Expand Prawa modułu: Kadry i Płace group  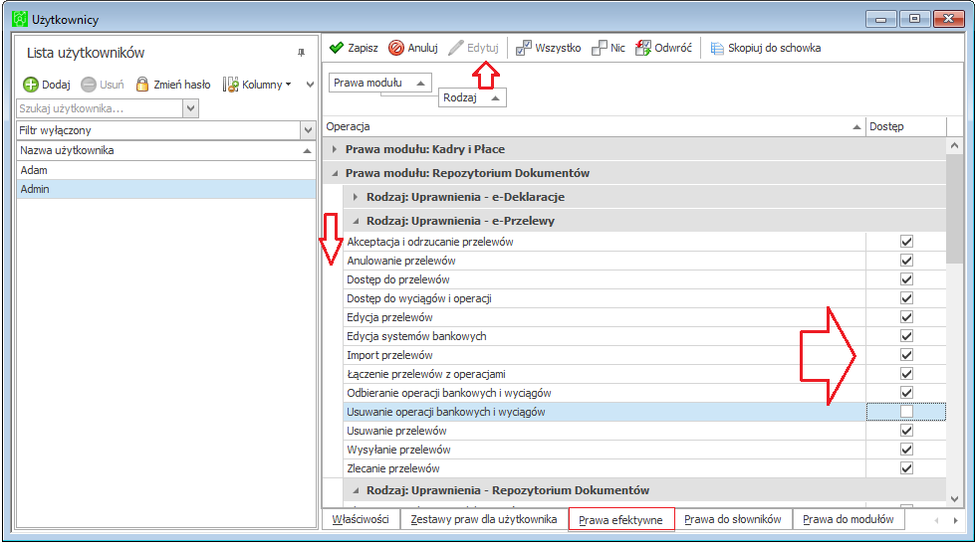click(335, 149)
